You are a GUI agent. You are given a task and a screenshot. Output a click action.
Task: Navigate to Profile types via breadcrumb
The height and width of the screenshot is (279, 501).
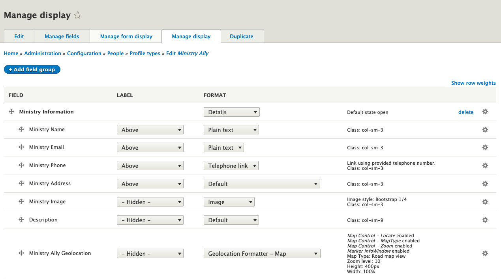(144, 53)
